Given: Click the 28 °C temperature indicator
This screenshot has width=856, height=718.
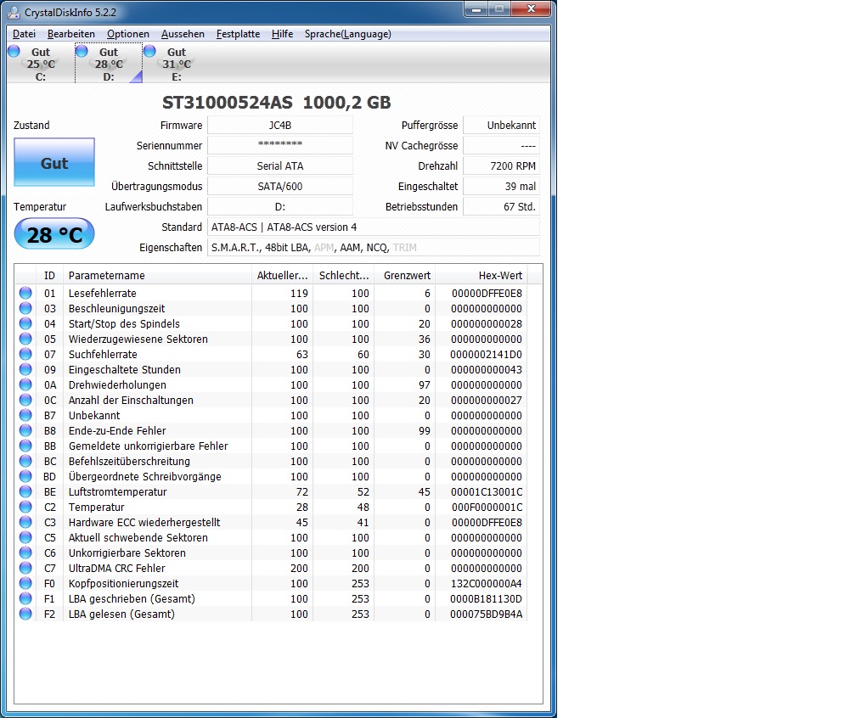Looking at the screenshot, I should [54, 234].
